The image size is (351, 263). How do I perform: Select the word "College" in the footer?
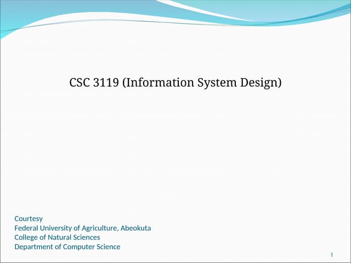pos(26,237)
